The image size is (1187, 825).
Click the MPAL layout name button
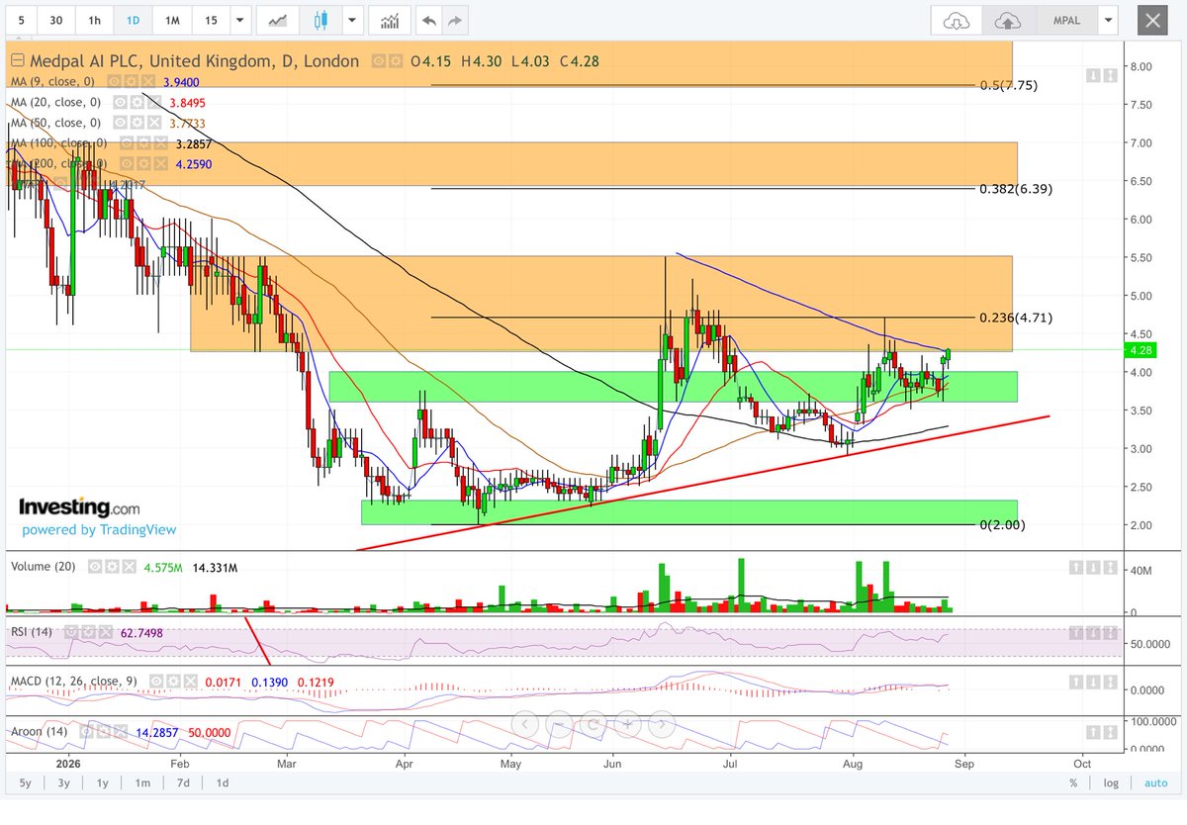[1066, 20]
